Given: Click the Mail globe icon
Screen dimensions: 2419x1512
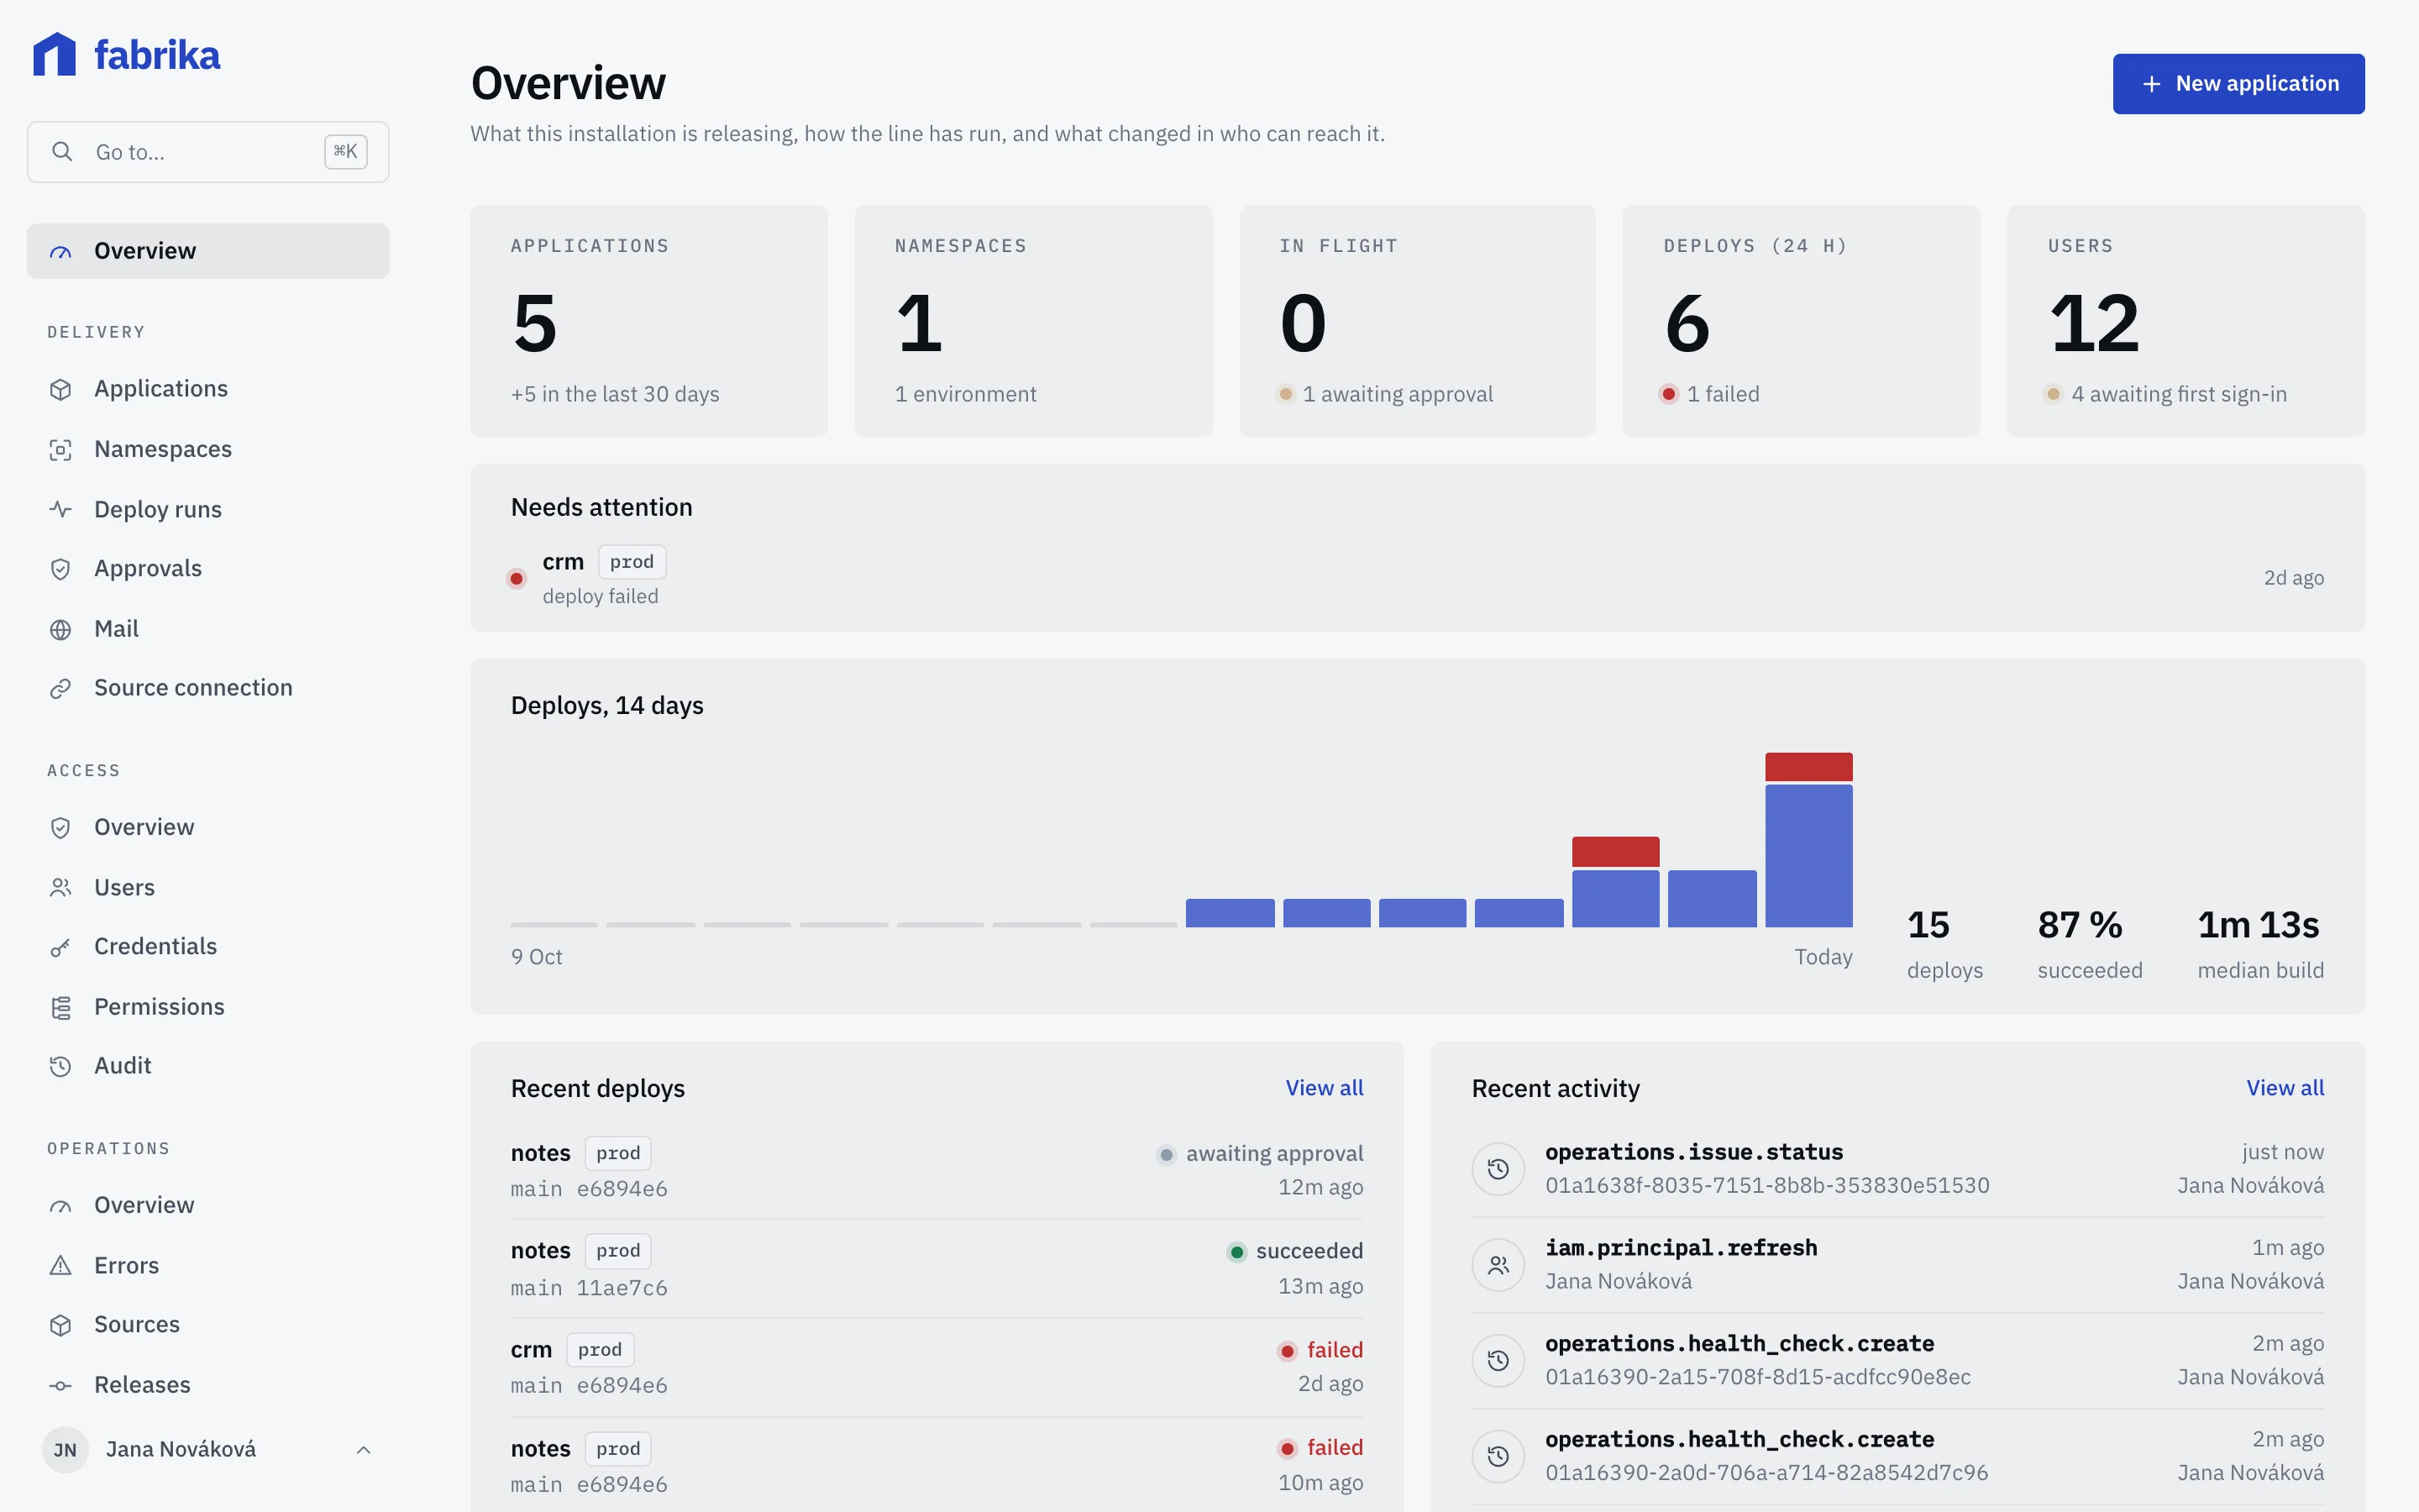Looking at the screenshot, I should click(x=61, y=629).
